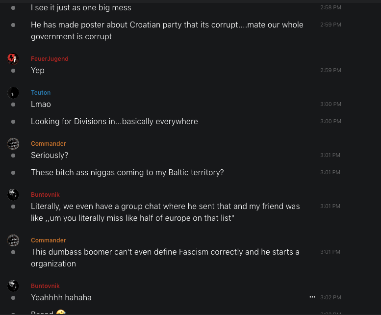Click the emoji in the bottom "Based" message
Viewport: 381px width, 315px height.
tap(61, 313)
